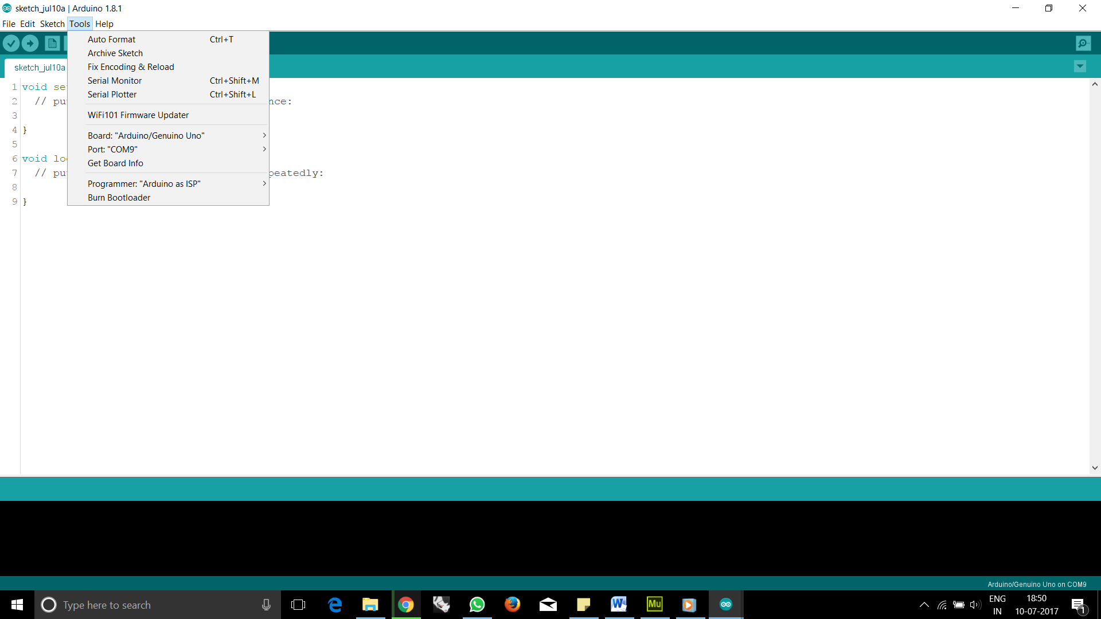Open Adobe Muse from taskbar
Image resolution: width=1101 pixels, height=619 pixels.
[x=654, y=605]
